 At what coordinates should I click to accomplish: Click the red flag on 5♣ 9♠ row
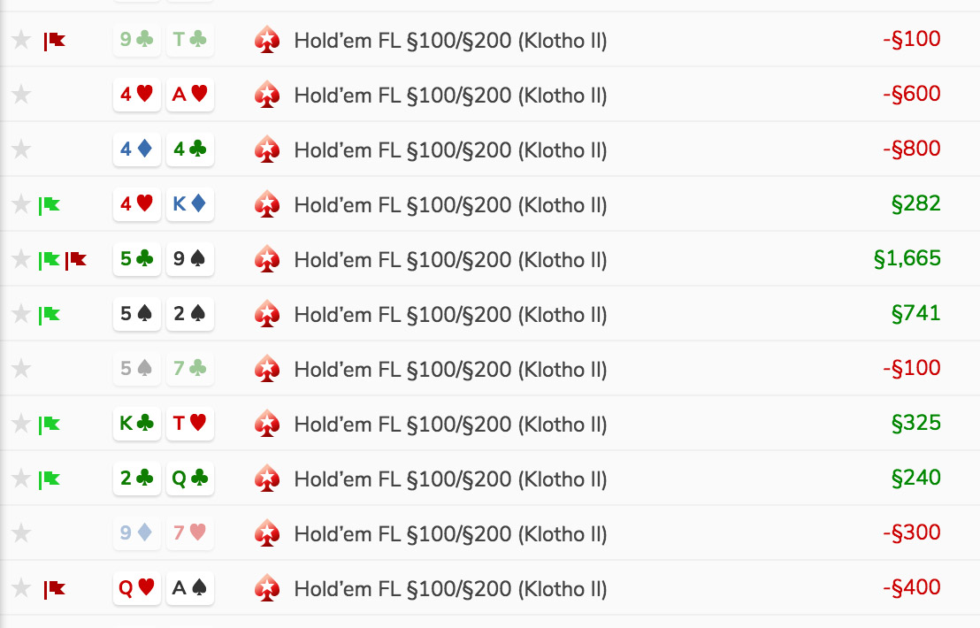(76, 260)
